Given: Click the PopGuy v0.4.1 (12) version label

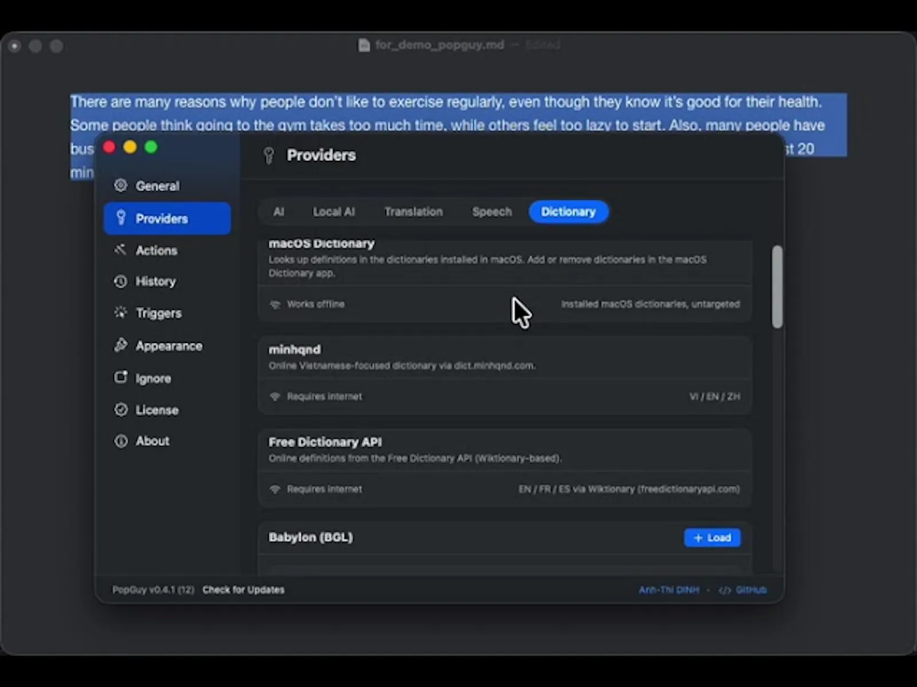Looking at the screenshot, I should tap(153, 590).
